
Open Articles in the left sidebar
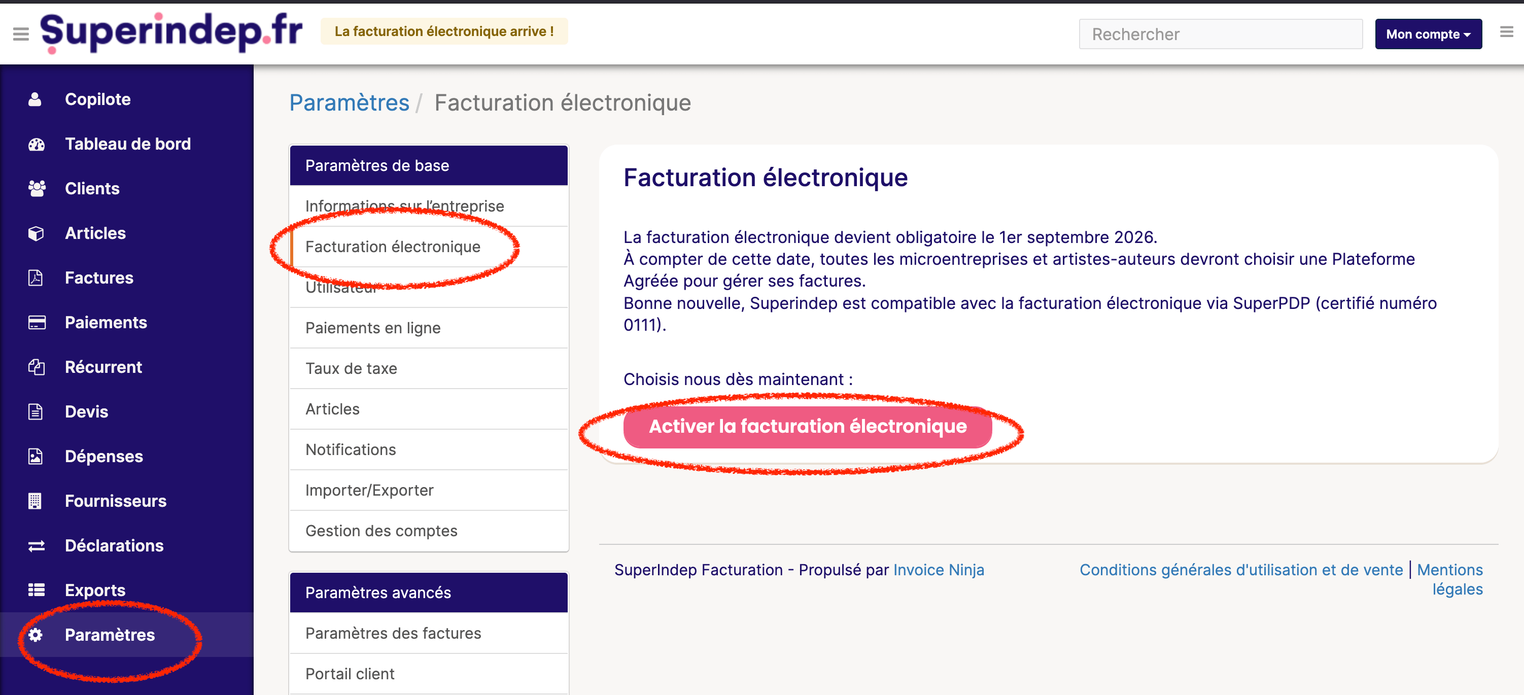[127, 233]
